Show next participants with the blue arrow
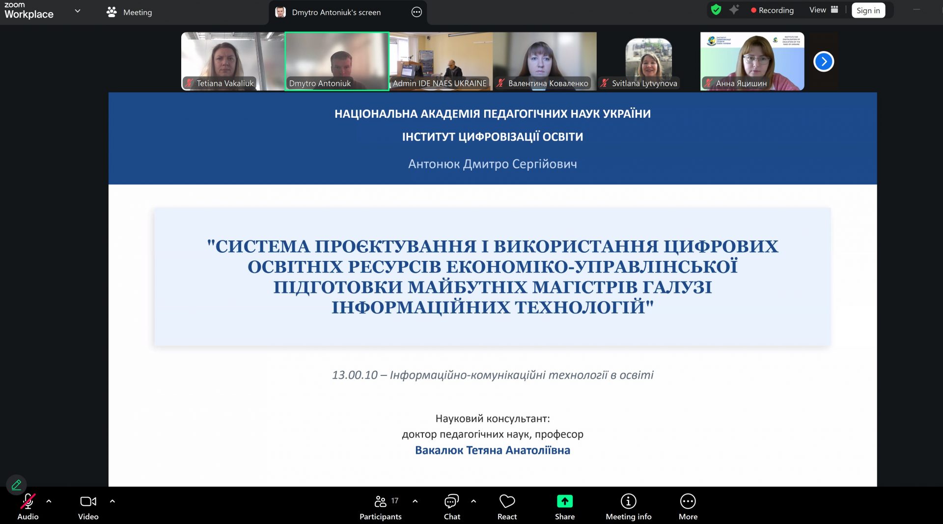This screenshot has height=524, width=943. coord(824,61)
